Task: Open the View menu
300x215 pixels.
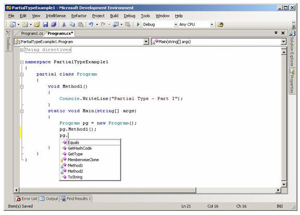Action: click(36, 16)
